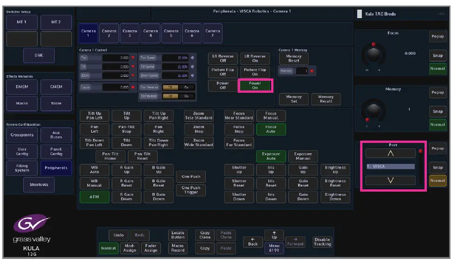Click the Memory number field
This screenshot has width=463, height=264.
(302, 71)
